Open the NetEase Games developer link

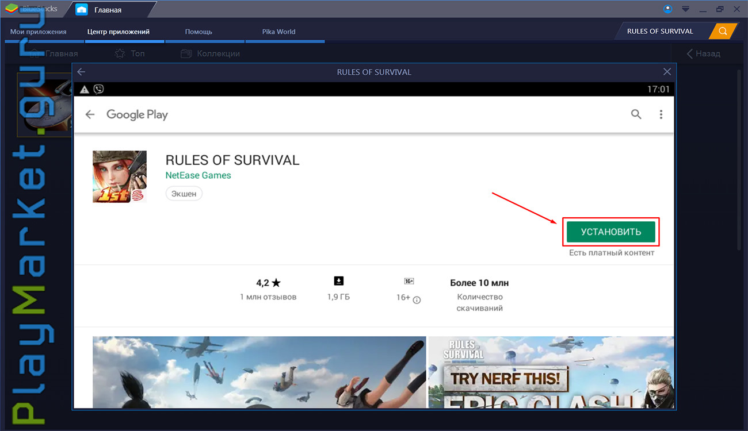click(x=199, y=175)
